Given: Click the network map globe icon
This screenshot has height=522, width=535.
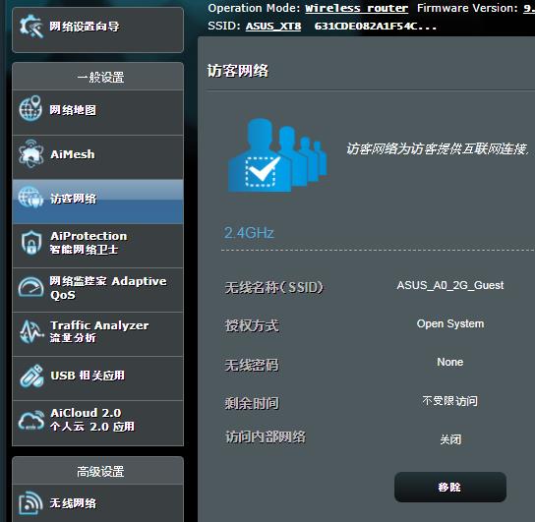Looking at the screenshot, I should tap(30, 109).
